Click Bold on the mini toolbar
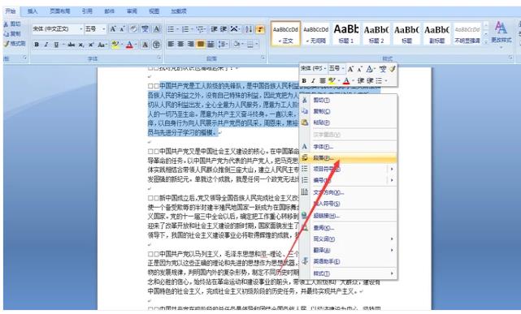521x314 pixels. click(304, 80)
